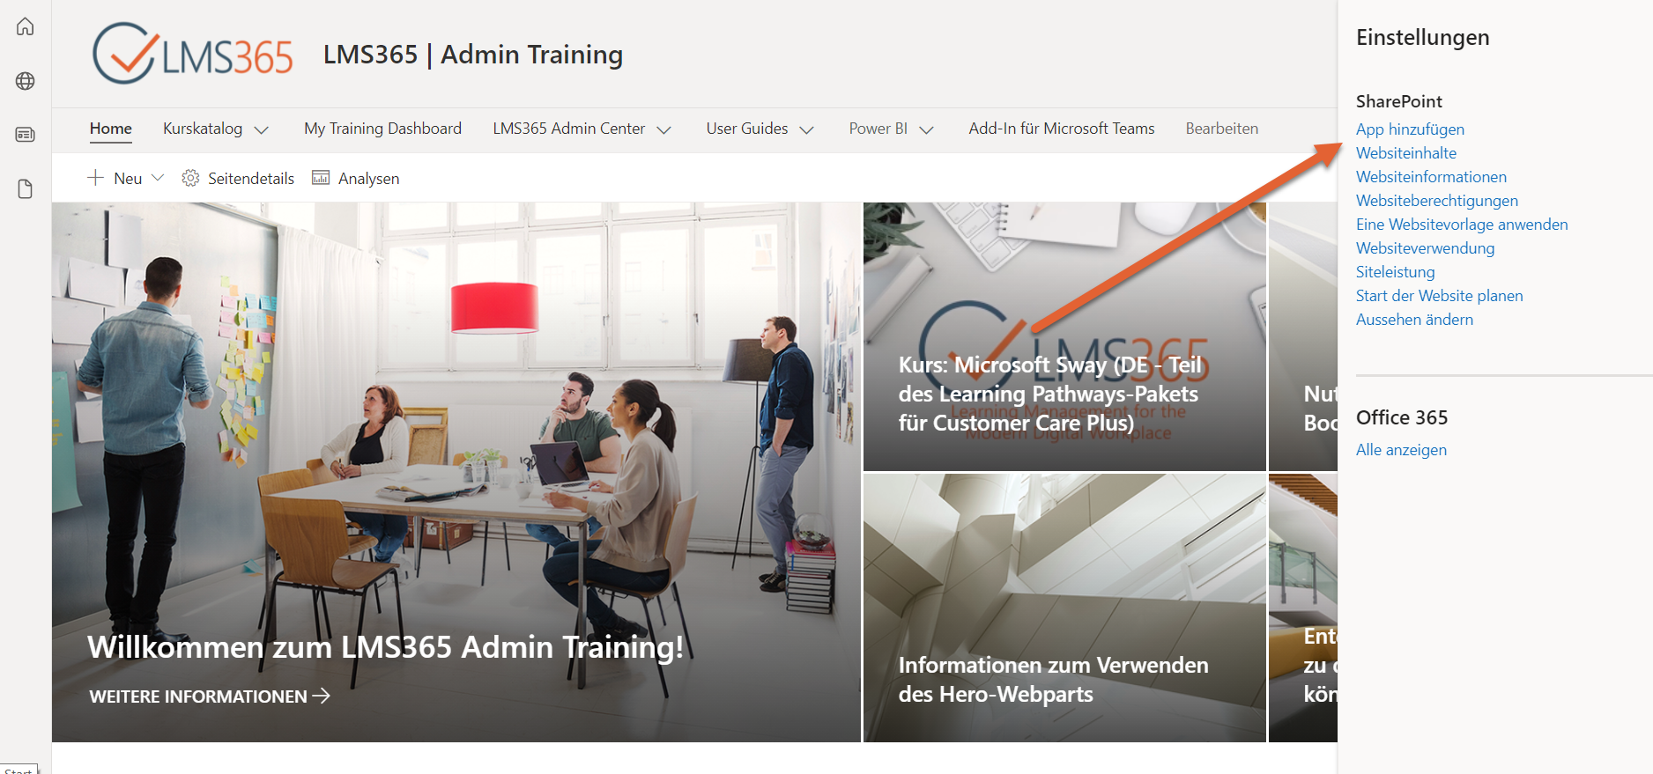
Task: Click the Websiteinhalte link
Action: pyautogui.click(x=1406, y=153)
